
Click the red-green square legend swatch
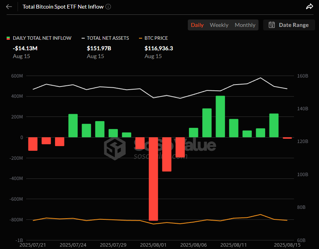[x=8, y=38]
